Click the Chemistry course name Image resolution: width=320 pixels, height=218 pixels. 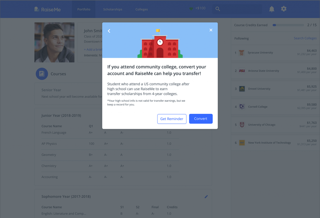click(x=49, y=166)
